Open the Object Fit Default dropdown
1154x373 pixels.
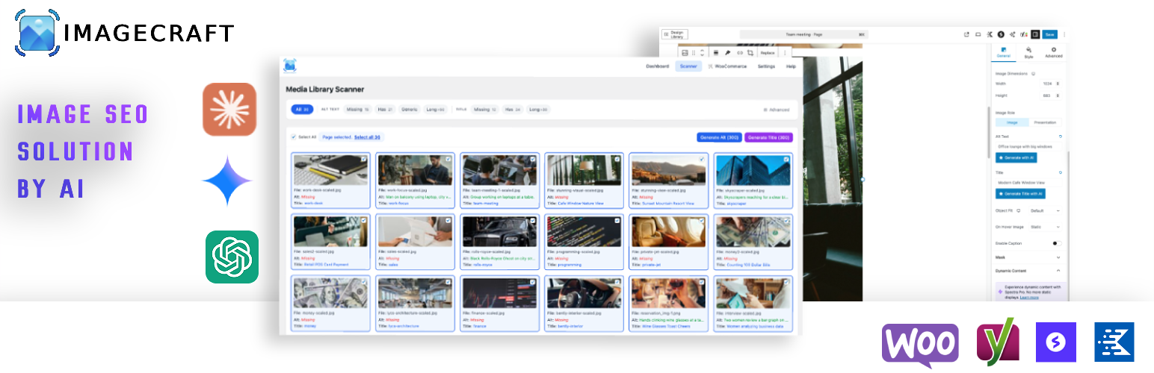pyautogui.click(x=1045, y=210)
